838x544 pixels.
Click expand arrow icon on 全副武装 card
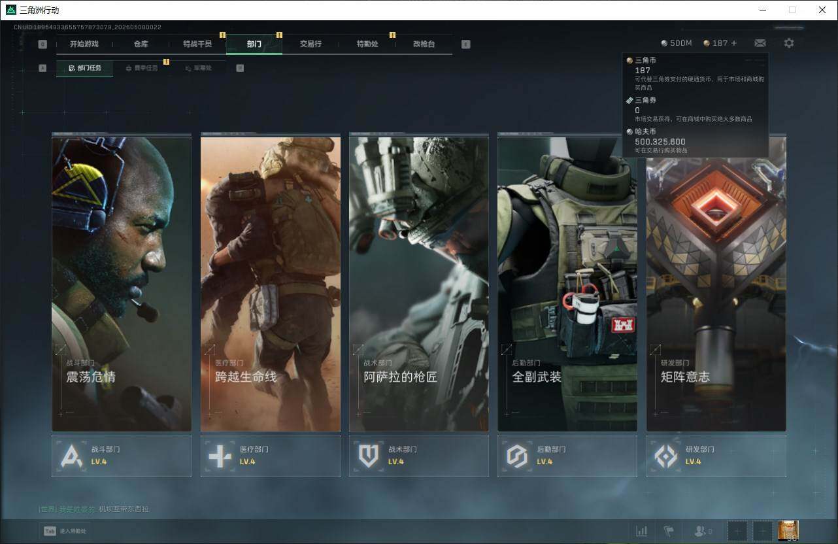(507, 350)
